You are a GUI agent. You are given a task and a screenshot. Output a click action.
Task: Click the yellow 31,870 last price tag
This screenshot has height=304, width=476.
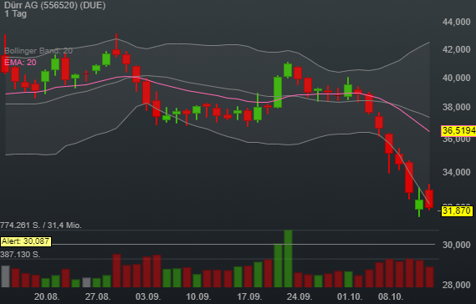(x=457, y=210)
